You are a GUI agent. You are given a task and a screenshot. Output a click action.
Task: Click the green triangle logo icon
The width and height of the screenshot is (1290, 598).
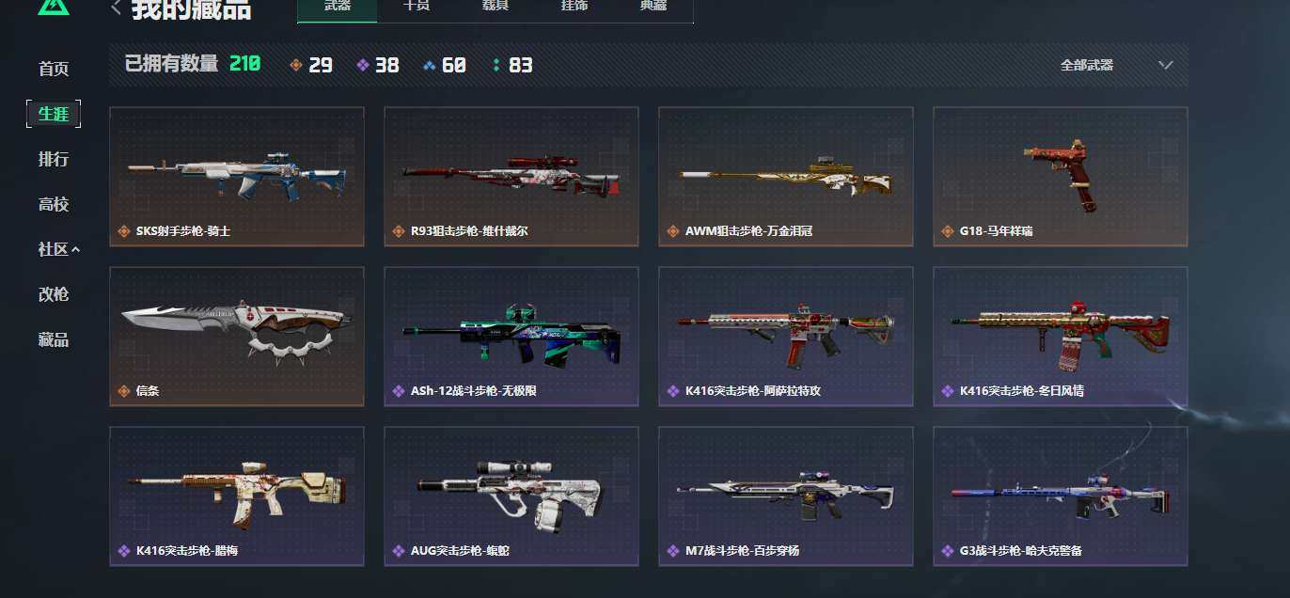click(54, 8)
